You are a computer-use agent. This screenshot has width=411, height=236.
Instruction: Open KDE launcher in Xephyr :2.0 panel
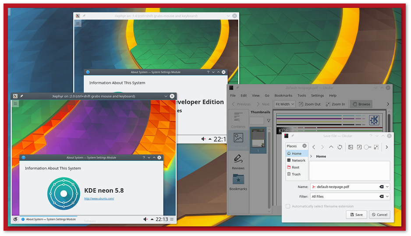point(15,219)
